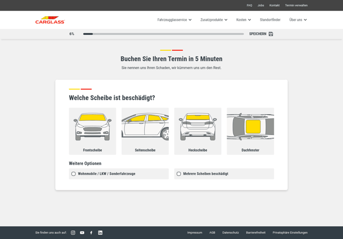
Task: Select the Seitenscheibe car image card
Action: click(145, 131)
